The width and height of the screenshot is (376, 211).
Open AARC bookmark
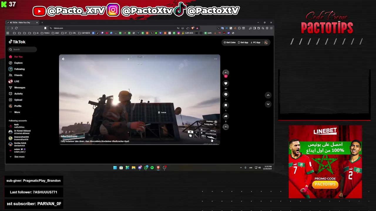point(208,33)
